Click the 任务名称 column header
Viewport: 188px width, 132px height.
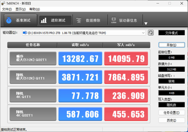point(32,45)
